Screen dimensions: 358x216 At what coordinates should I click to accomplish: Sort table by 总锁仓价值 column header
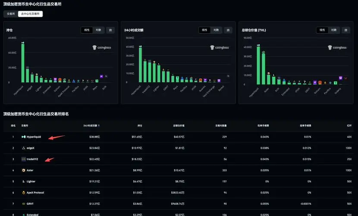tap(179, 126)
